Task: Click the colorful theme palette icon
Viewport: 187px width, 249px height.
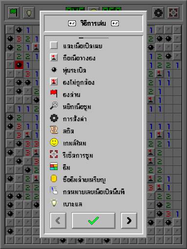Action: [54, 166]
